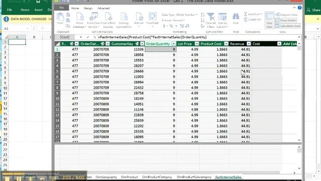Screen dimensions: 321x181
Task: Toggle the Calculation Area display
Action: coord(288,26)
